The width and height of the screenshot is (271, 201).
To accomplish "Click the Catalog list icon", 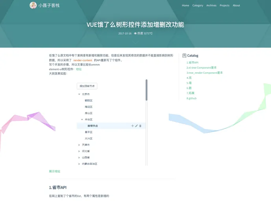I will 184,55.
